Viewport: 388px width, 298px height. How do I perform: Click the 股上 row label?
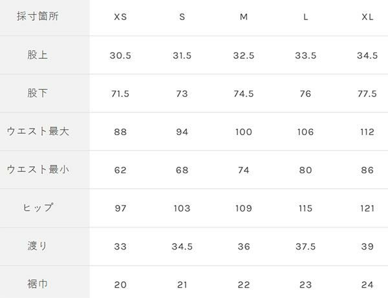click(x=37, y=56)
